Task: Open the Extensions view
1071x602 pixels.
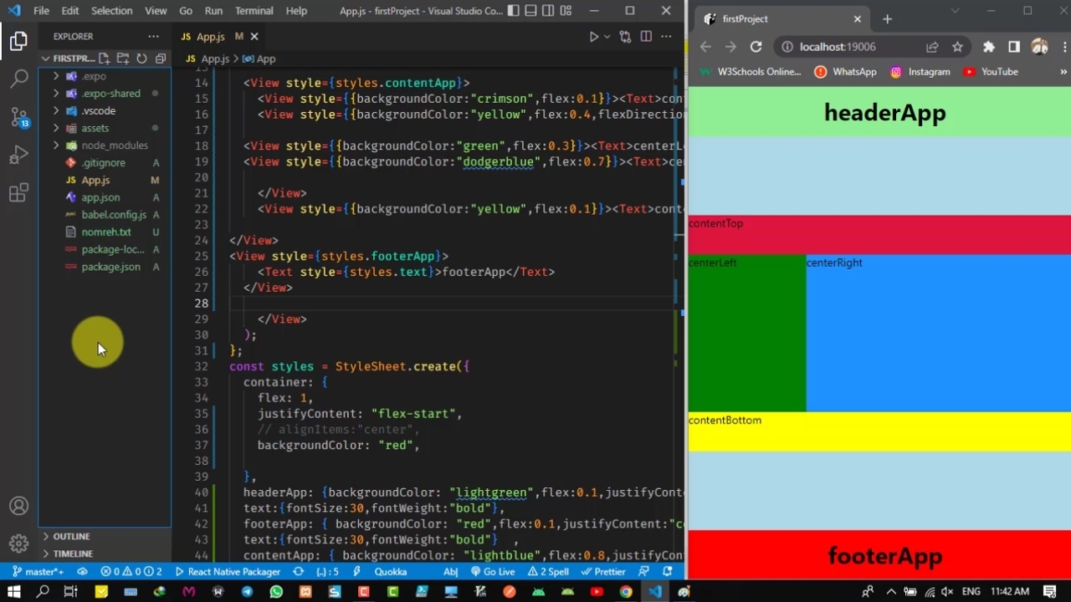Action: tap(18, 194)
